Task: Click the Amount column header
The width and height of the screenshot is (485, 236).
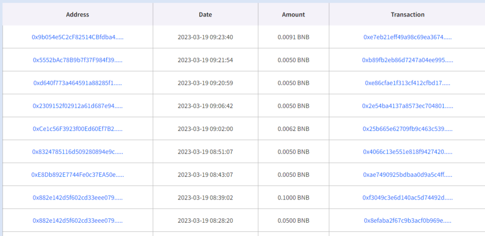Action: 293,15
